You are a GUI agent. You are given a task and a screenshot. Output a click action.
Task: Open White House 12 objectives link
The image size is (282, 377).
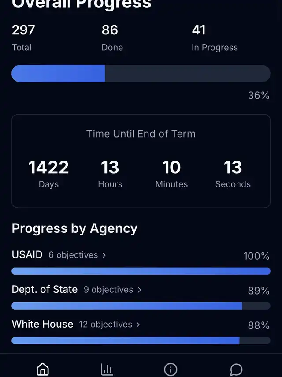(110, 325)
